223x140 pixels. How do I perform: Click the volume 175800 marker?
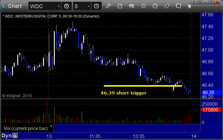point(211,110)
